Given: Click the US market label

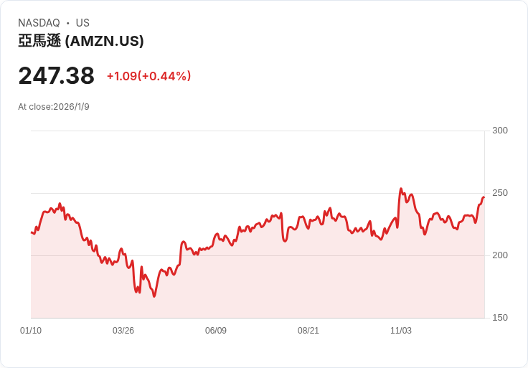Looking at the screenshot, I should [x=82, y=23].
